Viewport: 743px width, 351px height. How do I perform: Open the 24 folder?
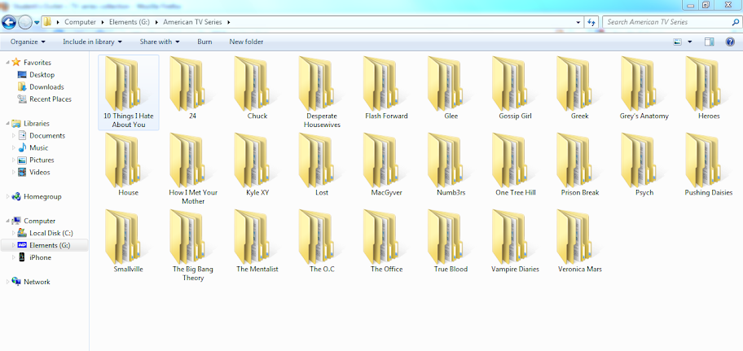[192, 88]
